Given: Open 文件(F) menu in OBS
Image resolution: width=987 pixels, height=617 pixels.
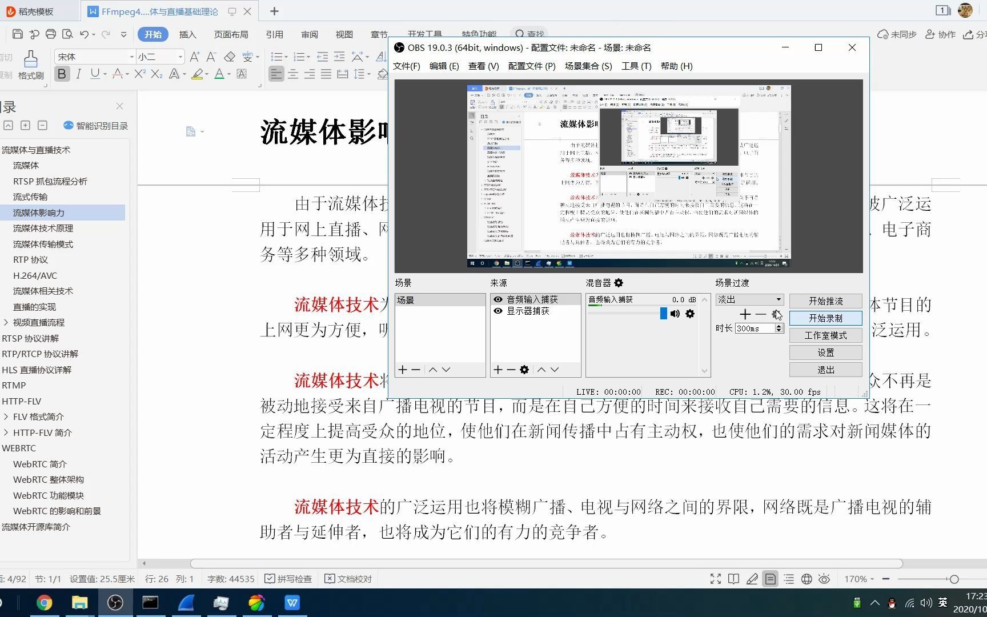Looking at the screenshot, I should 407,66.
